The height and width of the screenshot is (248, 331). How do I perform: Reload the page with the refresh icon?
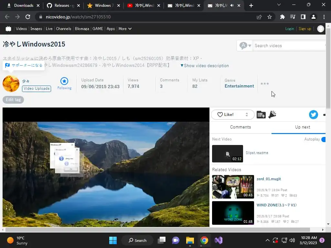[28, 17]
